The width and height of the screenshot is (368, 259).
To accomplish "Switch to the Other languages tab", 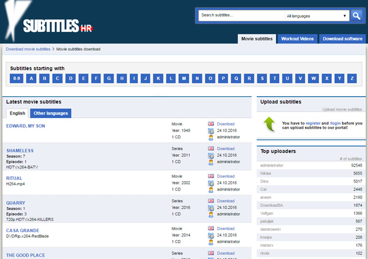I will pyautogui.click(x=51, y=113).
